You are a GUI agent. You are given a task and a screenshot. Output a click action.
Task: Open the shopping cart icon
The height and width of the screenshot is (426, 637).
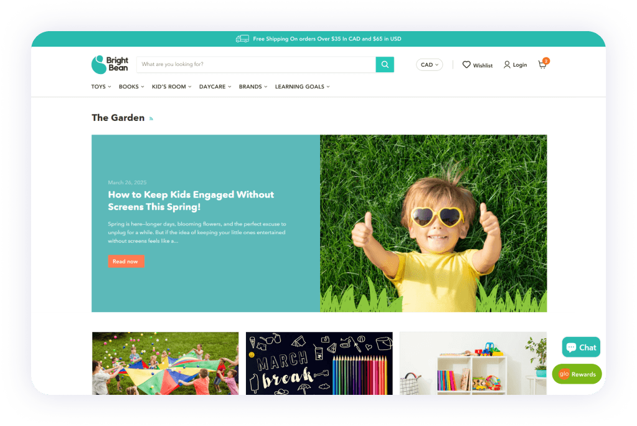point(542,65)
